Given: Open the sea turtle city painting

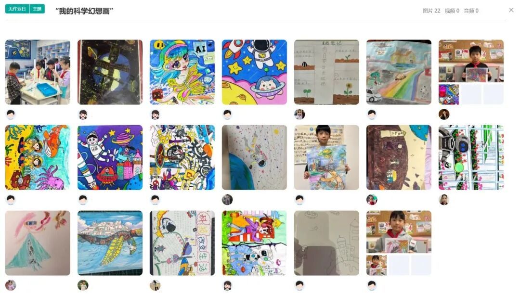Looking at the screenshot, I should (110, 243).
